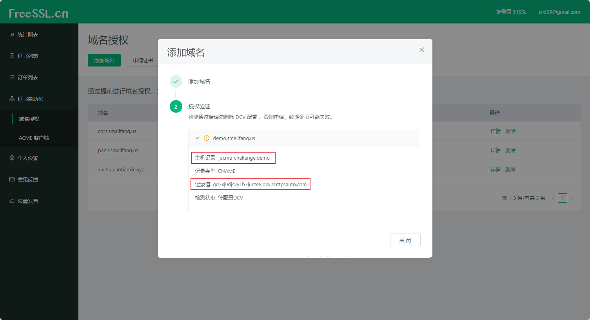The height and width of the screenshot is (320, 590).
Task: Click 删除 for cors.smallfang.us row
Action: 510,131
